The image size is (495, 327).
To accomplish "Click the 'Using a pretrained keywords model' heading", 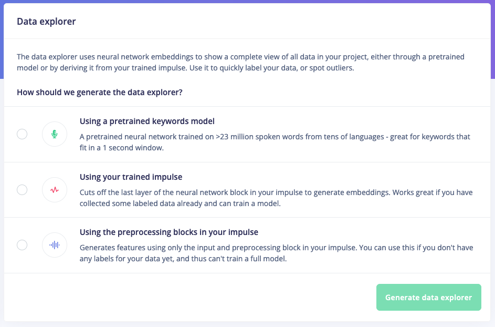I will point(147,121).
